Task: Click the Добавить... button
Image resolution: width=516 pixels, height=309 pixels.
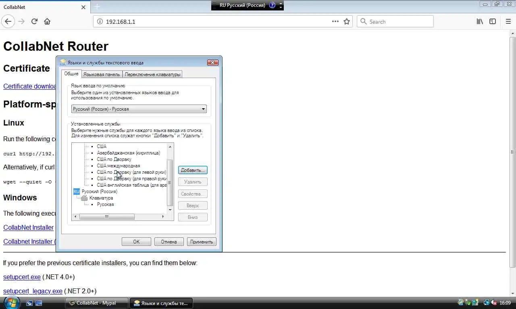Action: (x=193, y=170)
